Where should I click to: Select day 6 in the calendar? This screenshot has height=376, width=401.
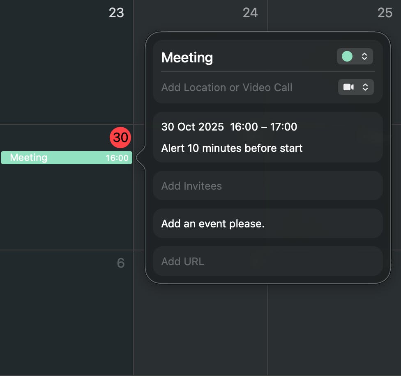coord(121,263)
